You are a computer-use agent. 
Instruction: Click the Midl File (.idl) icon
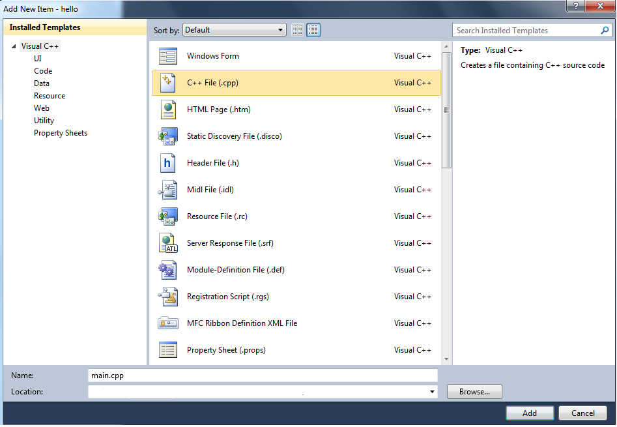point(168,190)
